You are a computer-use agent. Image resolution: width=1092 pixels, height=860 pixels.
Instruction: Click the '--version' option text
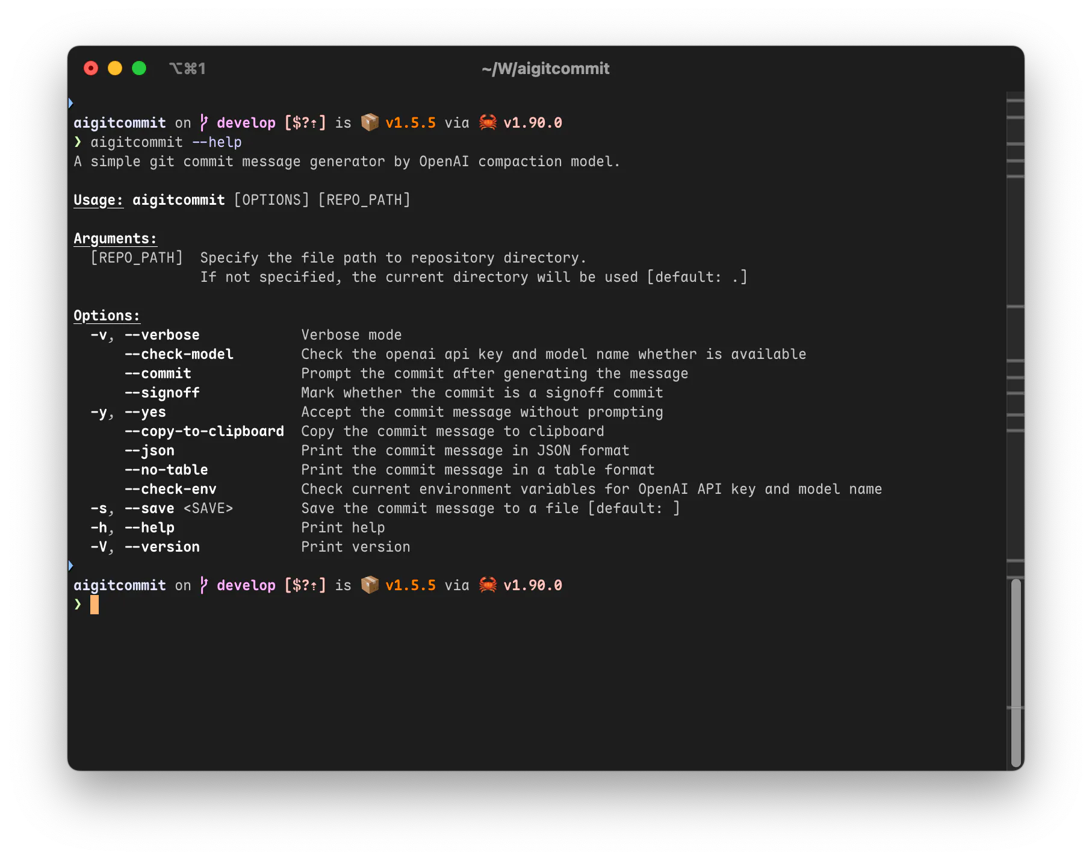pyautogui.click(x=162, y=547)
